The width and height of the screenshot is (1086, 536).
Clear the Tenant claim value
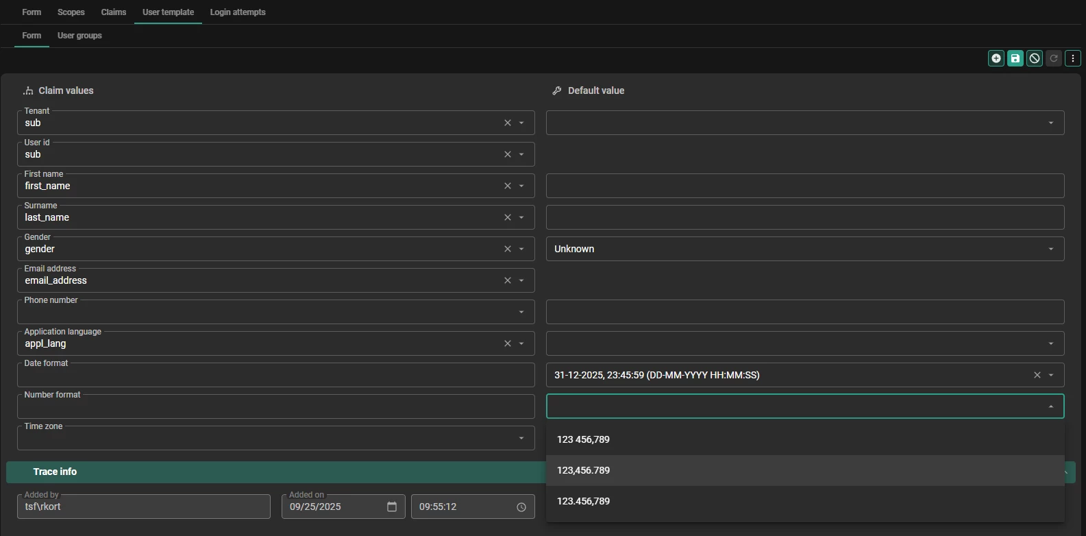pyautogui.click(x=508, y=123)
